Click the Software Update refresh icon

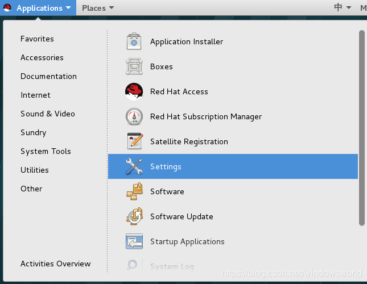pyautogui.click(x=135, y=216)
